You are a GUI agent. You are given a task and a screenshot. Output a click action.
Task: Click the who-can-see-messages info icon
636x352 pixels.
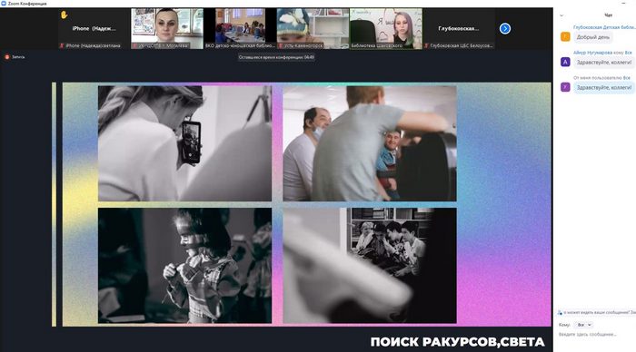click(561, 313)
